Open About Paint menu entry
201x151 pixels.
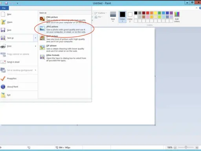(19, 87)
